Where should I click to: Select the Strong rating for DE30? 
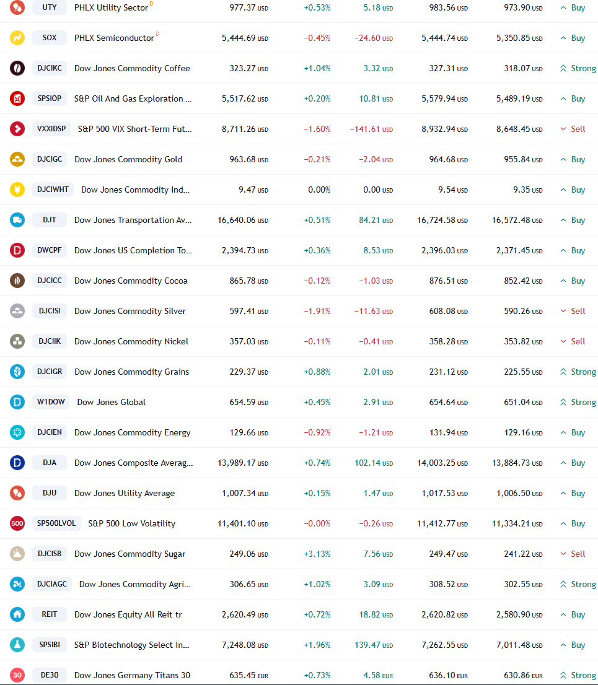click(578, 675)
